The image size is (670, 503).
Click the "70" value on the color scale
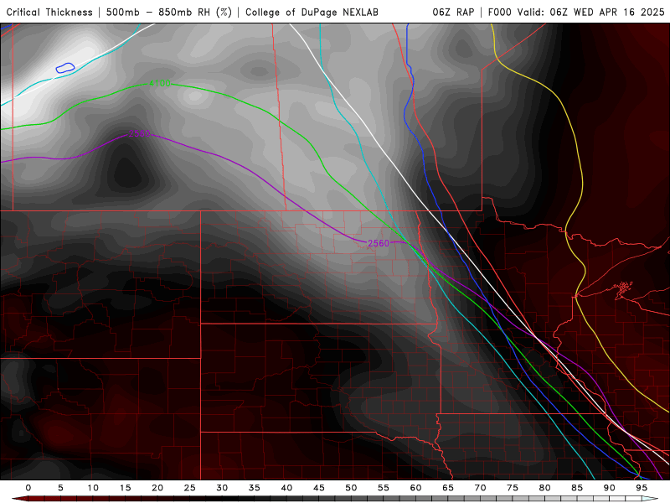point(480,488)
